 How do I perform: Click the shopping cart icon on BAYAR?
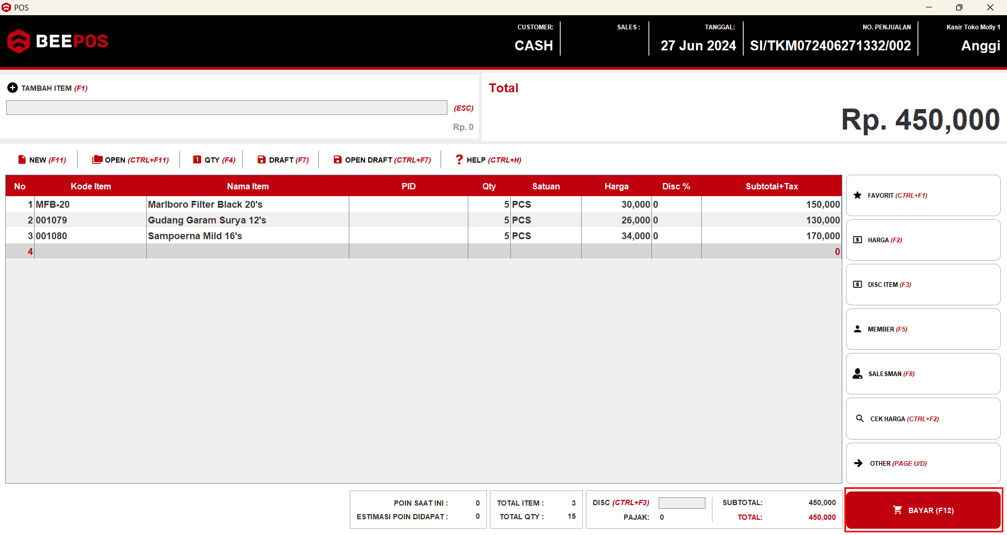(898, 510)
